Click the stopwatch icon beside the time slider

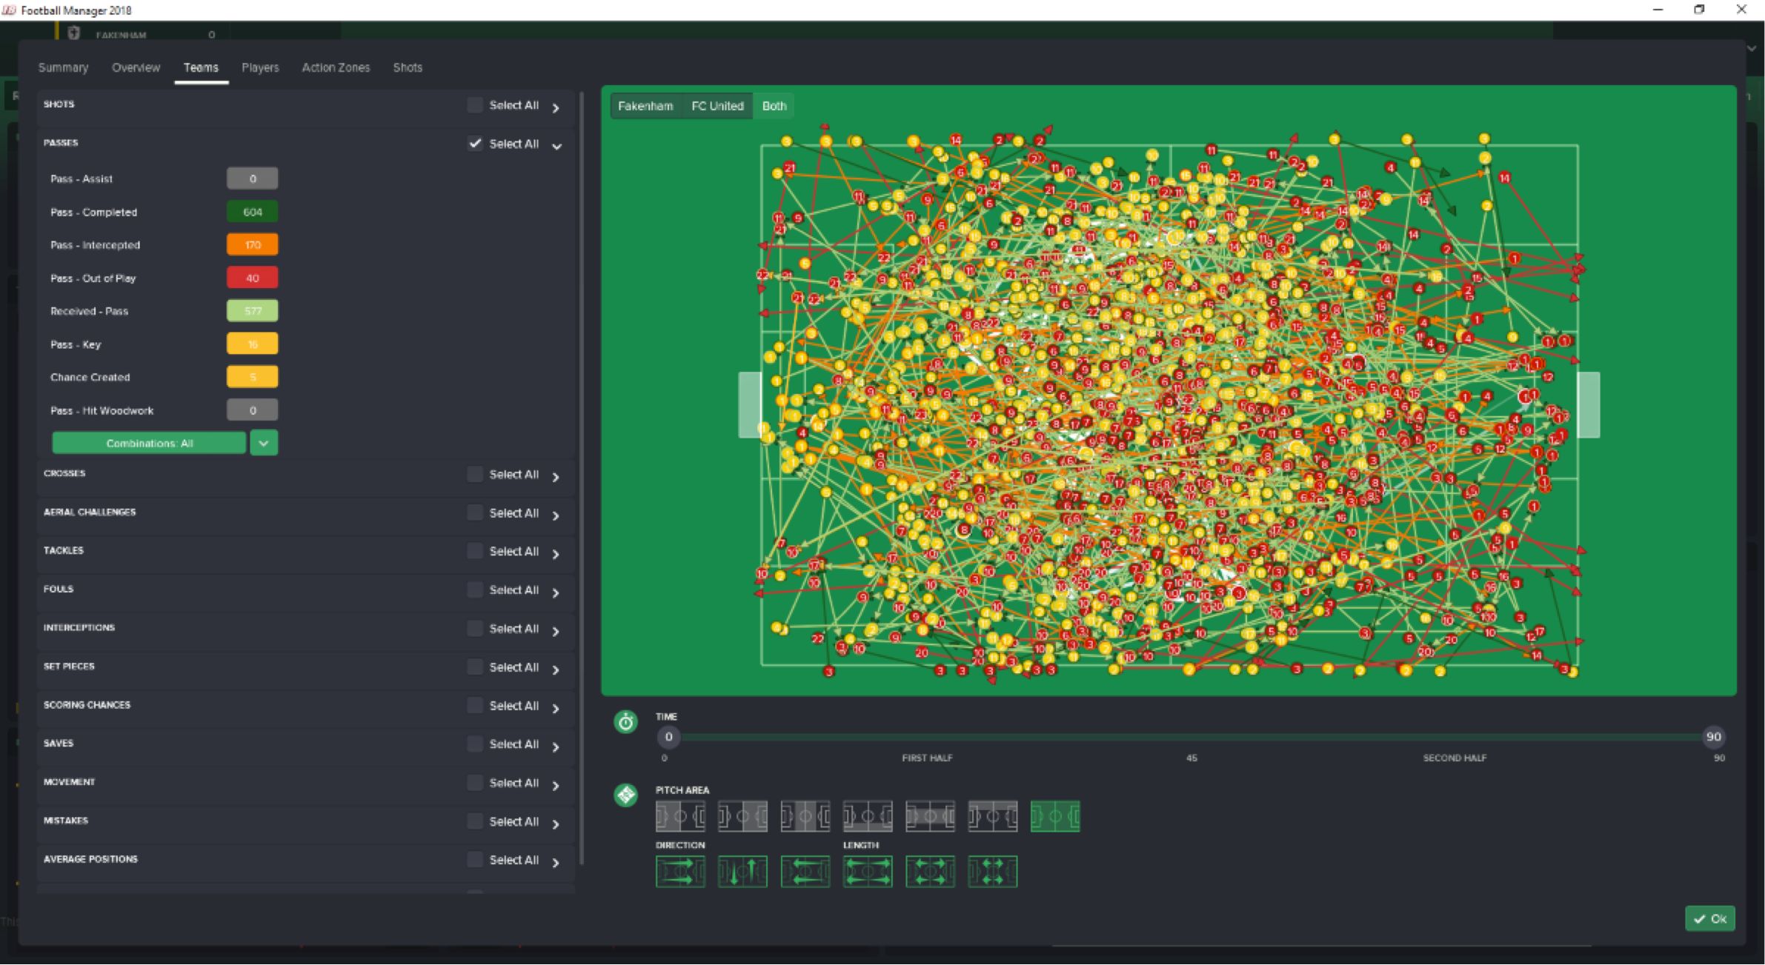(626, 722)
